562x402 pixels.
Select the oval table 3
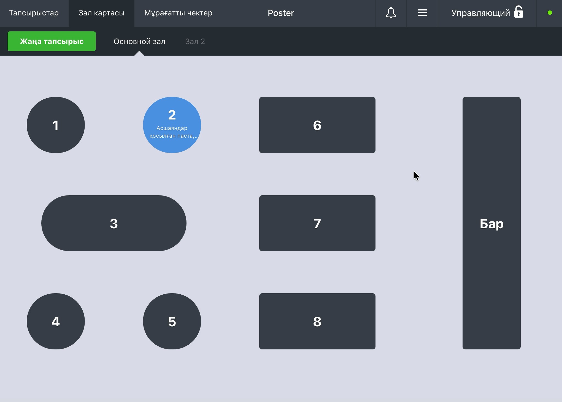coord(114,223)
